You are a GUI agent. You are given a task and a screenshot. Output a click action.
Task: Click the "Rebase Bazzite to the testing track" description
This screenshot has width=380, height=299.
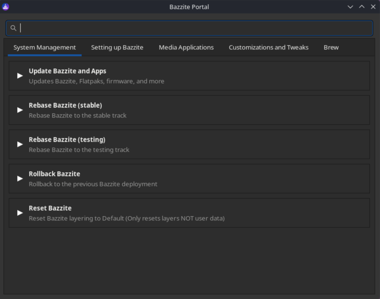[x=79, y=150]
